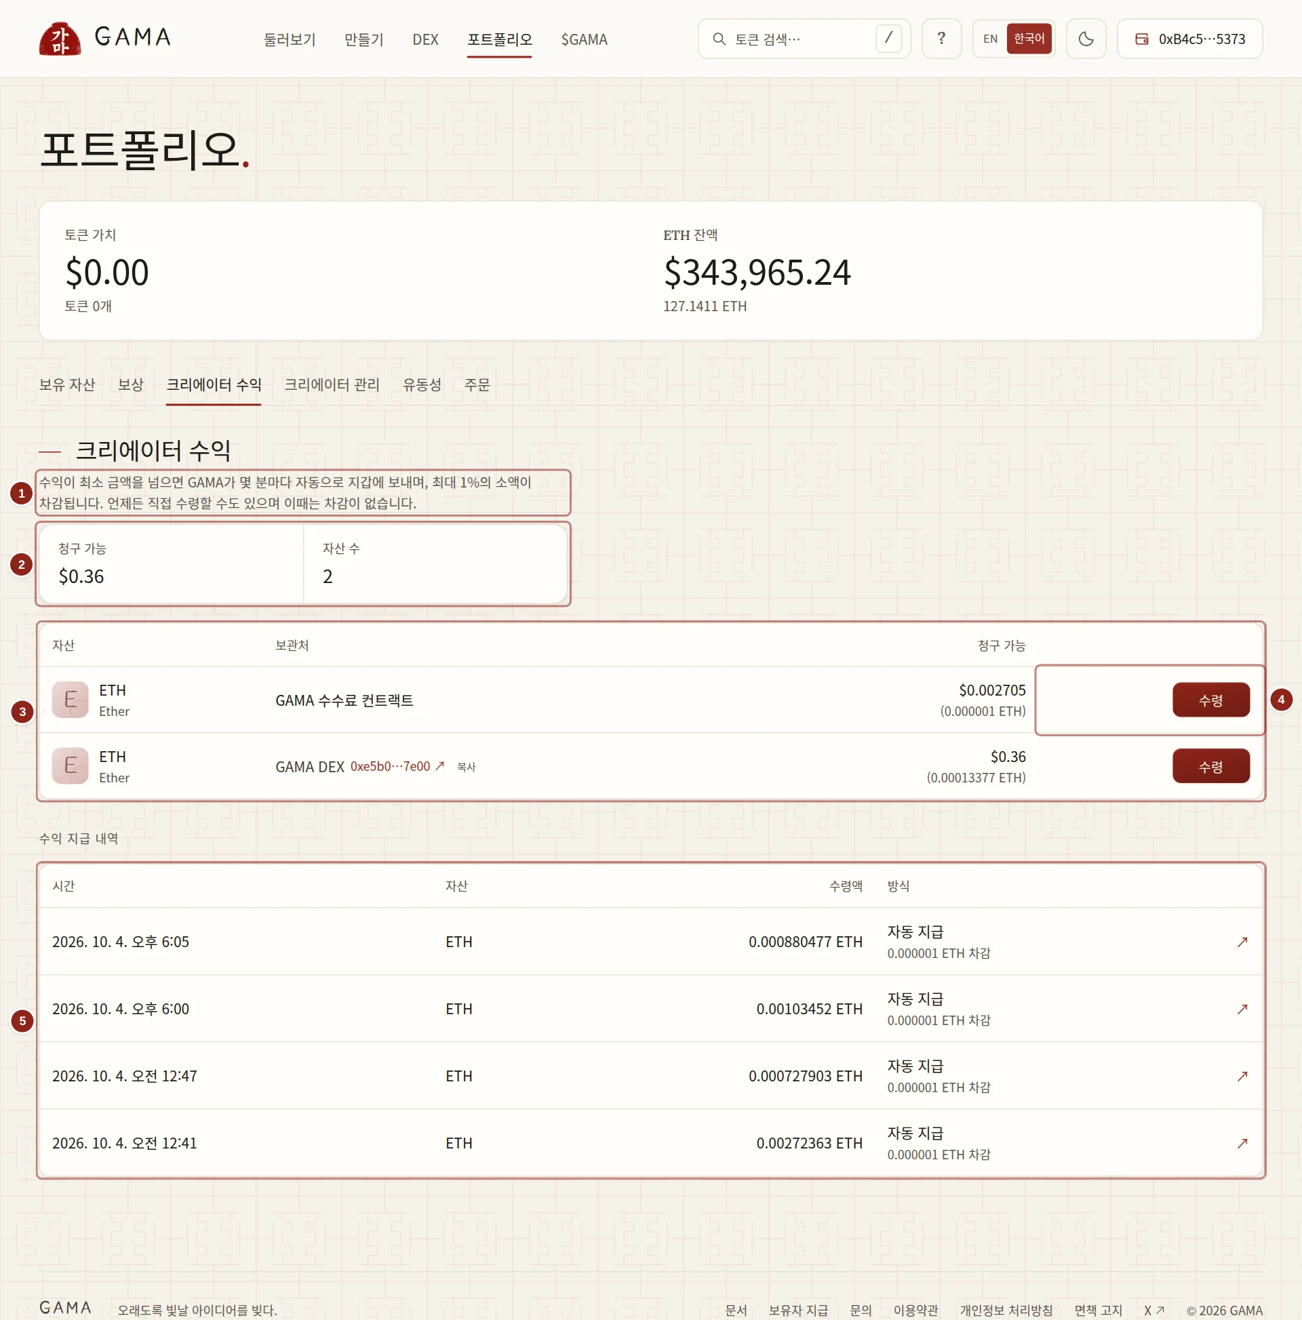Click the search magnifier icon
1302x1320 pixels.
point(718,39)
